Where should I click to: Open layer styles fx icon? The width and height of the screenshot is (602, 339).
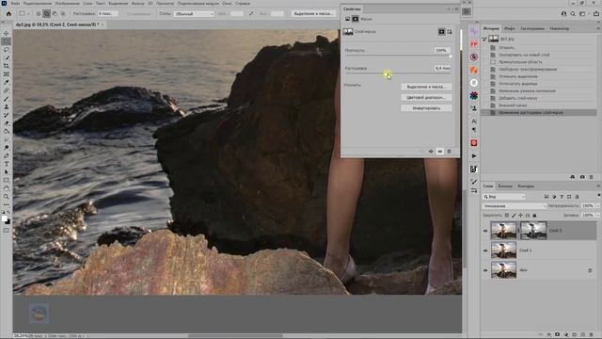[x=549, y=335]
